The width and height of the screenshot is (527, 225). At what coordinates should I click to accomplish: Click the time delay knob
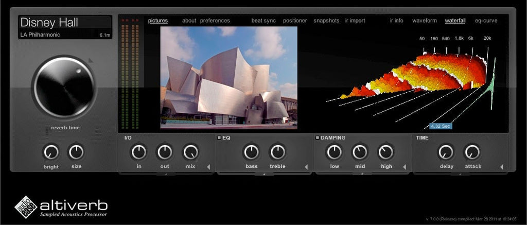tap(446, 152)
